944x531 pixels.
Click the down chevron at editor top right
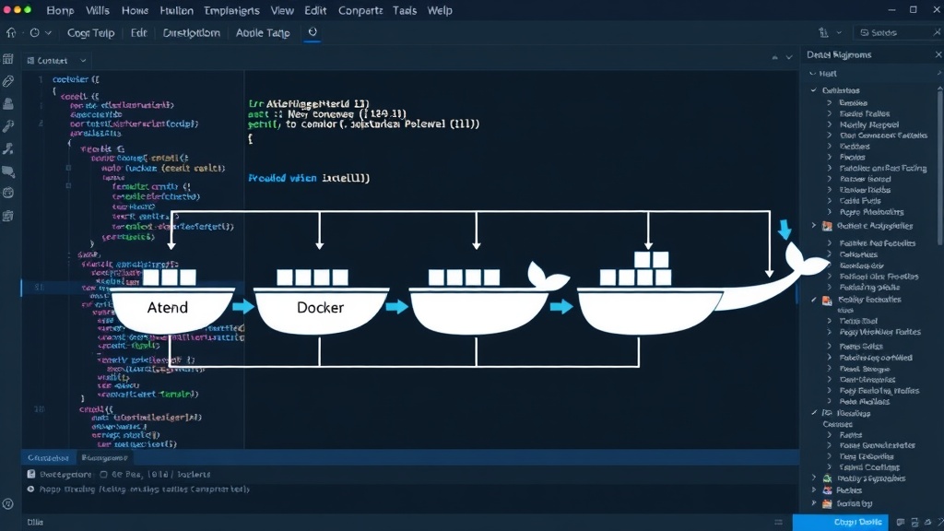click(789, 58)
